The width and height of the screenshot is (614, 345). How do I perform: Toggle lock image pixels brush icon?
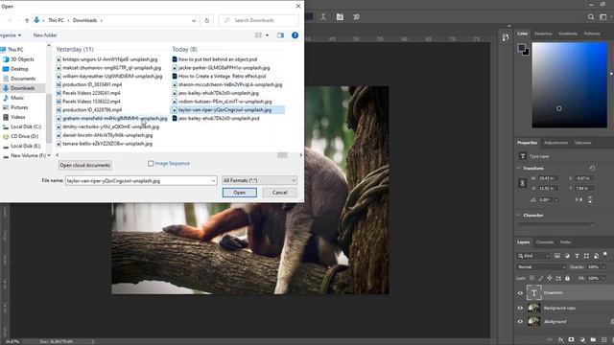tap(541, 278)
